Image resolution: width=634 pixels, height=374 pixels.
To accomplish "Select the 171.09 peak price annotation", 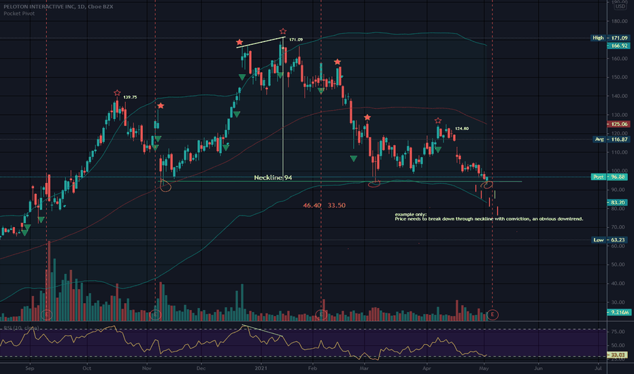I will (296, 39).
